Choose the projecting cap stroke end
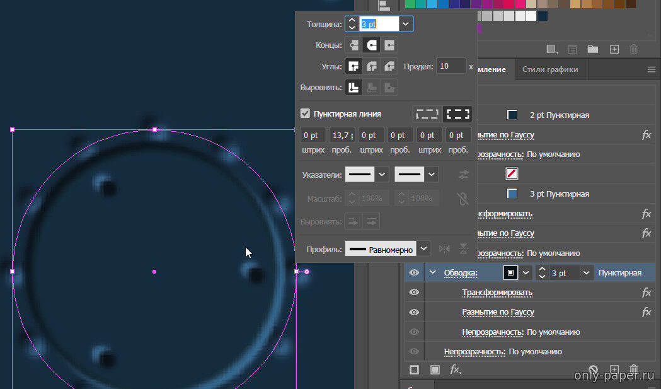The width and height of the screenshot is (661, 389). tap(390, 45)
